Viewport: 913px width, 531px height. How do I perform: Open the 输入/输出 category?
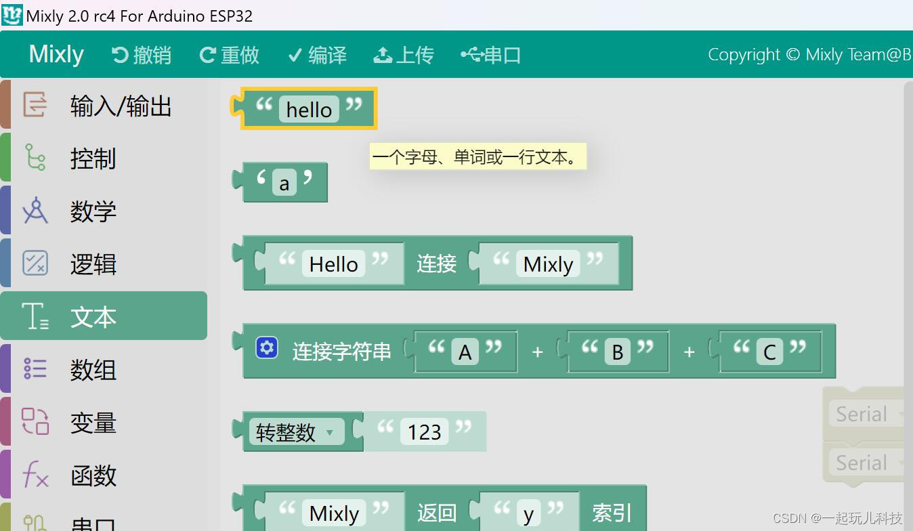click(x=104, y=105)
